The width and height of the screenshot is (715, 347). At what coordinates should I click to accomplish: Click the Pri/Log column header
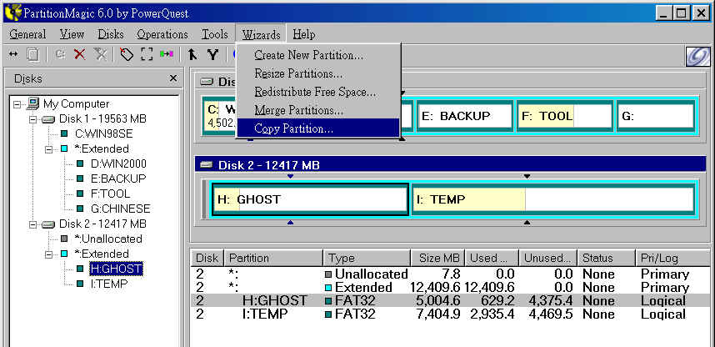click(672, 259)
